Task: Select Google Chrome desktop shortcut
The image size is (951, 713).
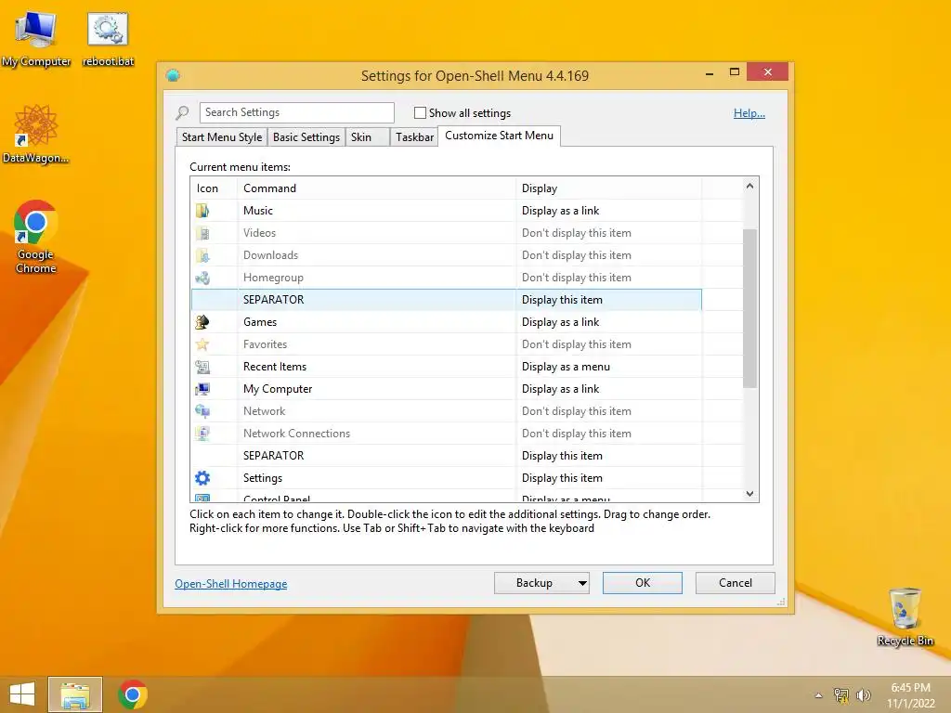Action: click(x=36, y=237)
